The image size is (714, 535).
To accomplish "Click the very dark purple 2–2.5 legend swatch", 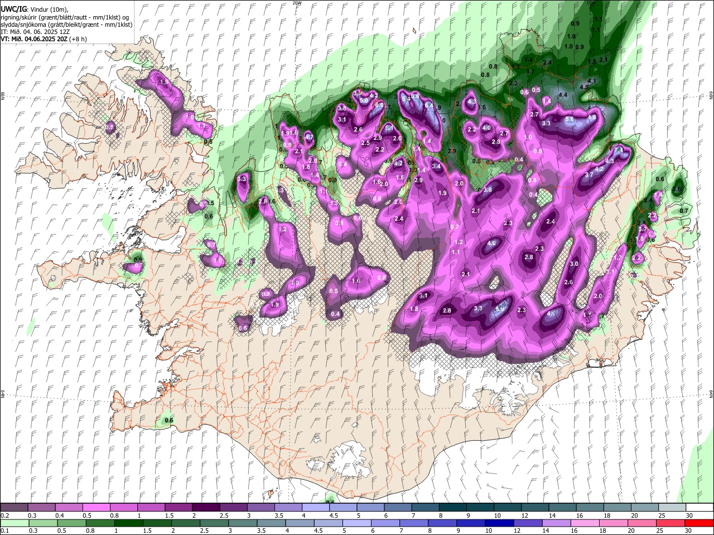I will [206, 507].
